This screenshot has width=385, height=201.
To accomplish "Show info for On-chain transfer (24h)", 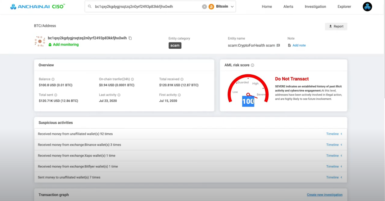I will pos(132,79).
